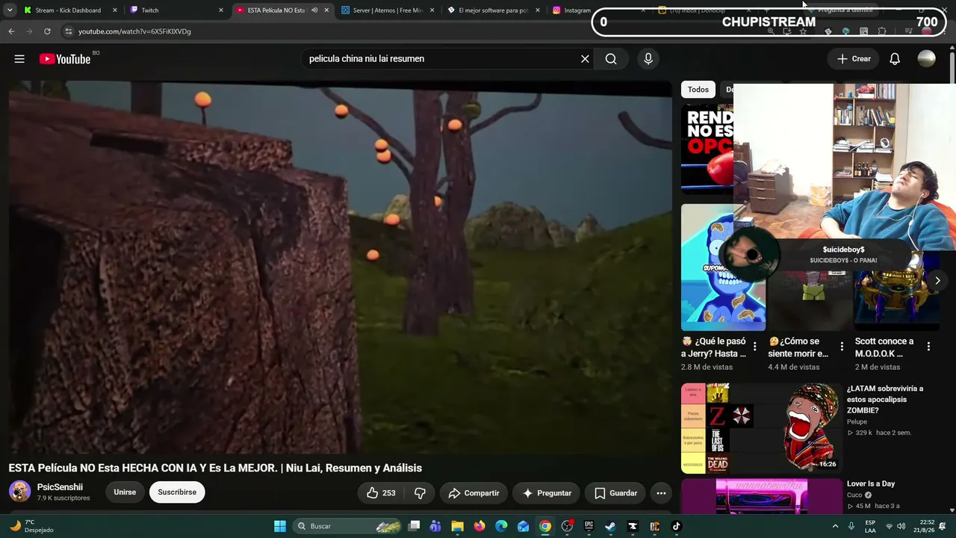
Task: Open the Preguntar AI assistant
Action: tap(547, 493)
